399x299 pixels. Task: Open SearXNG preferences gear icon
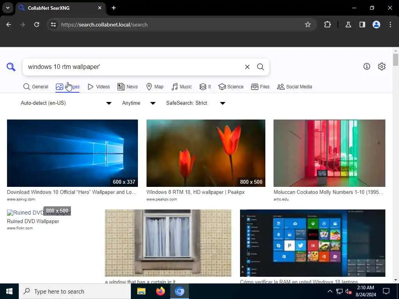[x=381, y=66]
